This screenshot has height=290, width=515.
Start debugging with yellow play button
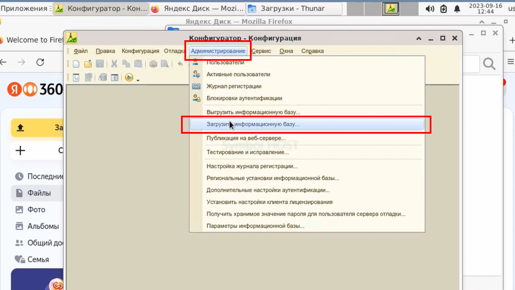tap(129, 78)
